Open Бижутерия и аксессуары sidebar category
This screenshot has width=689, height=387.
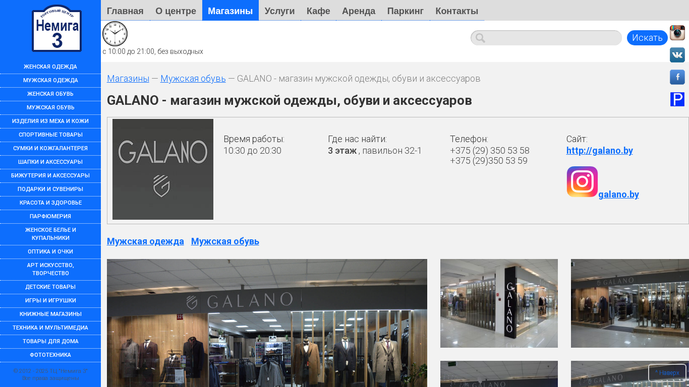[x=50, y=176]
